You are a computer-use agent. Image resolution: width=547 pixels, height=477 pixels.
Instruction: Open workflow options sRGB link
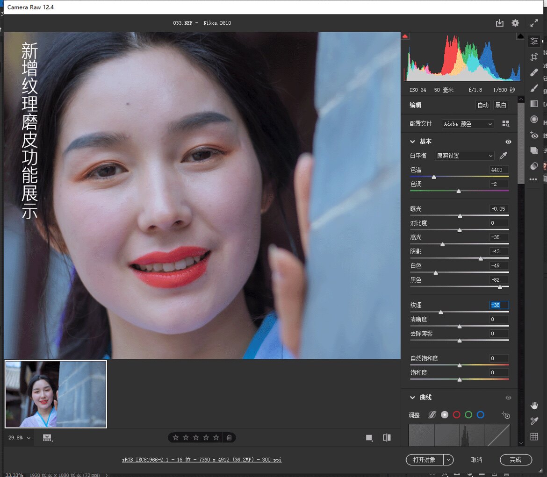pos(202,460)
